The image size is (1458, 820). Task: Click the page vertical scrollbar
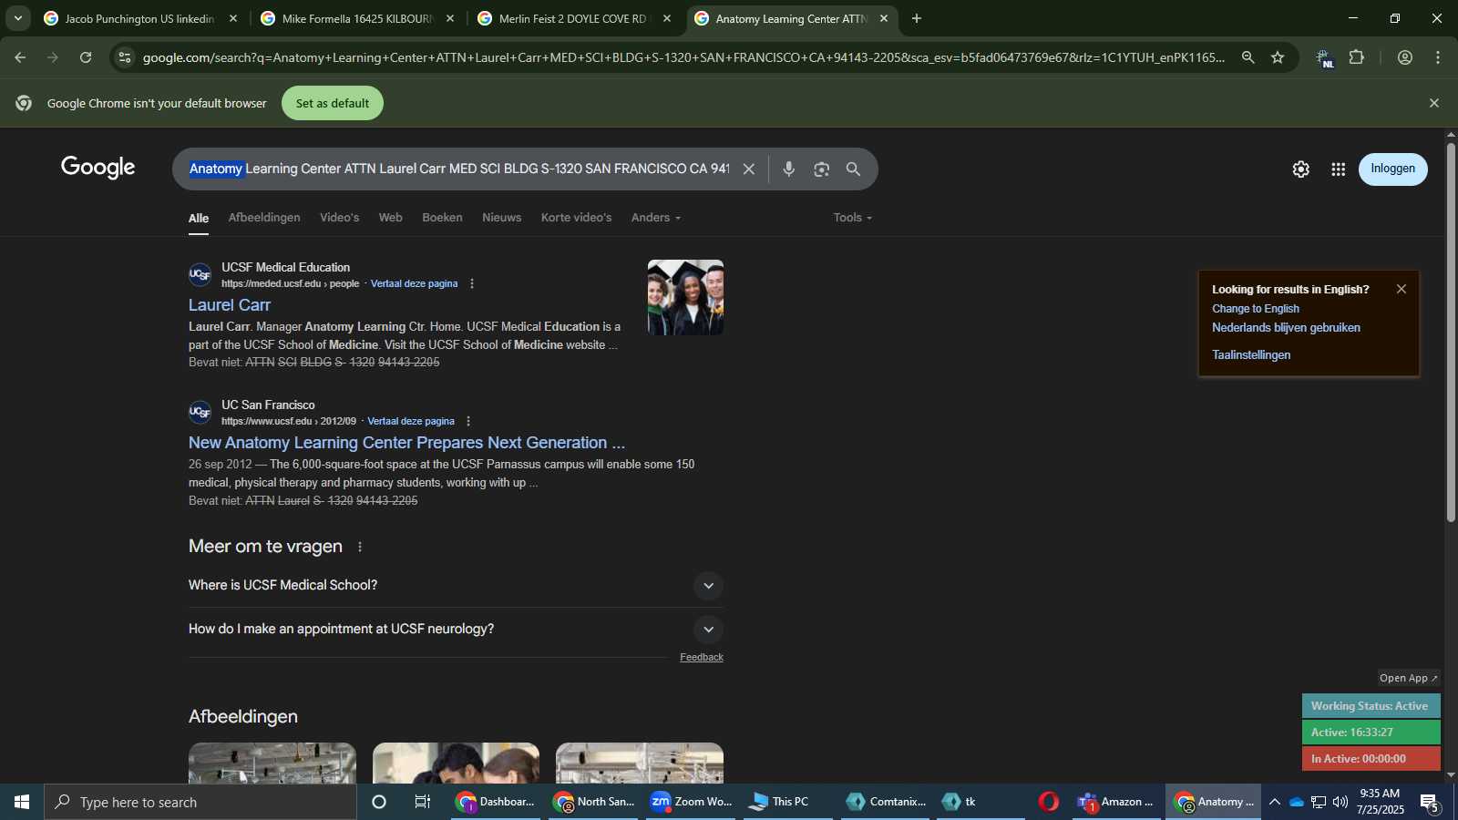(1451, 332)
